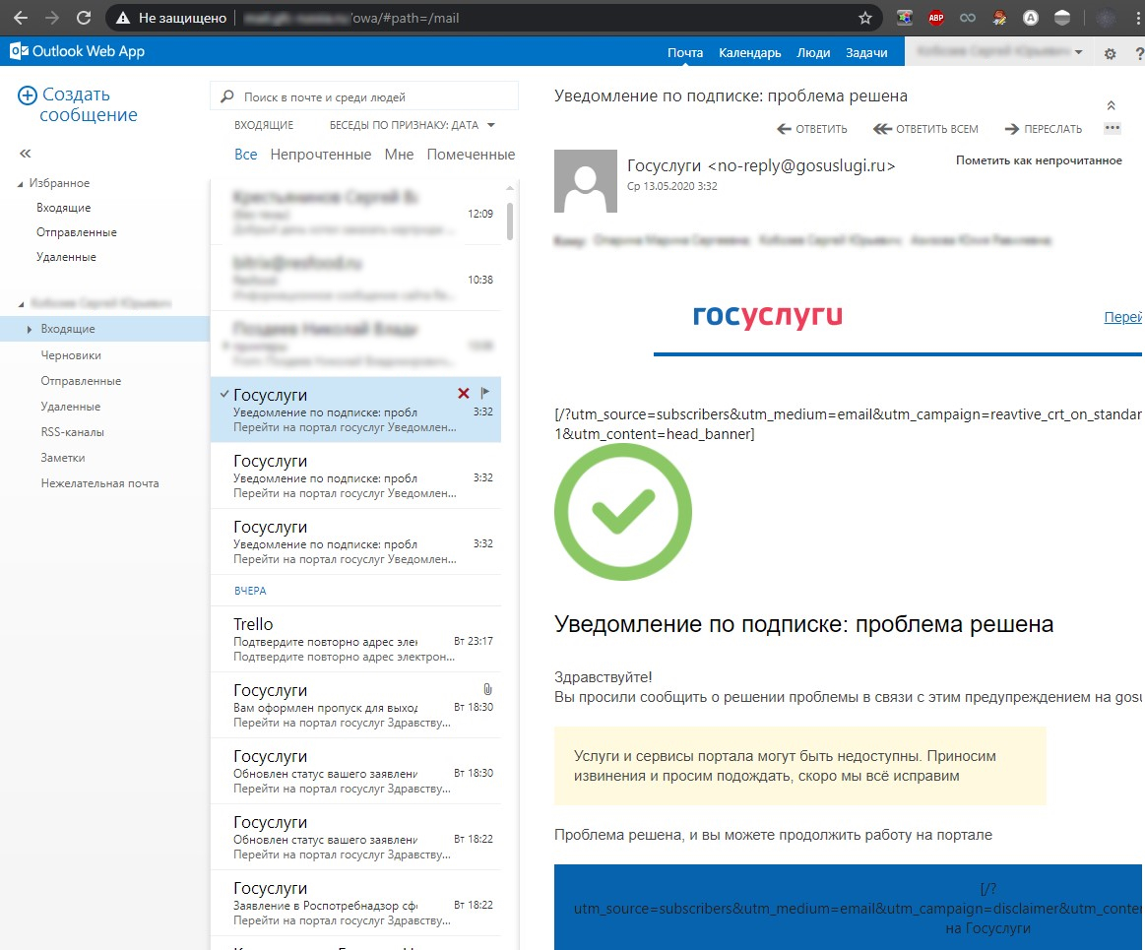Click the infinity extension icon
This screenshot has width=1145, height=950.
[x=968, y=19]
